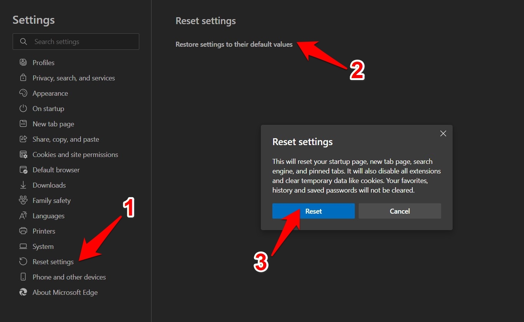This screenshot has height=322, width=524.
Task: Open Phone and other devices settings
Action: [x=69, y=277]
